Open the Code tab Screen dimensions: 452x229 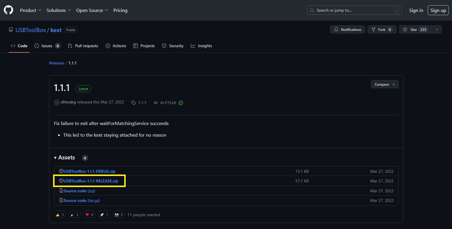(19, 46)
